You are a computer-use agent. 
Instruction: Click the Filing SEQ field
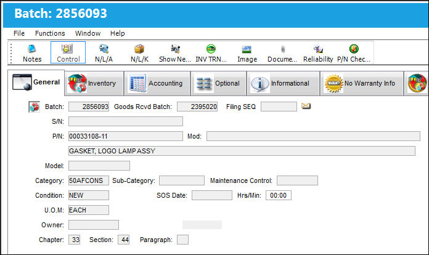point(279,107)
